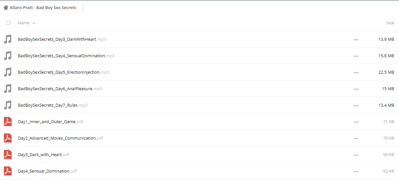This screenshot has height=180, width=399.
Task: Toggle the select-all checkbox in header
Action: click(x=8, y=23)
